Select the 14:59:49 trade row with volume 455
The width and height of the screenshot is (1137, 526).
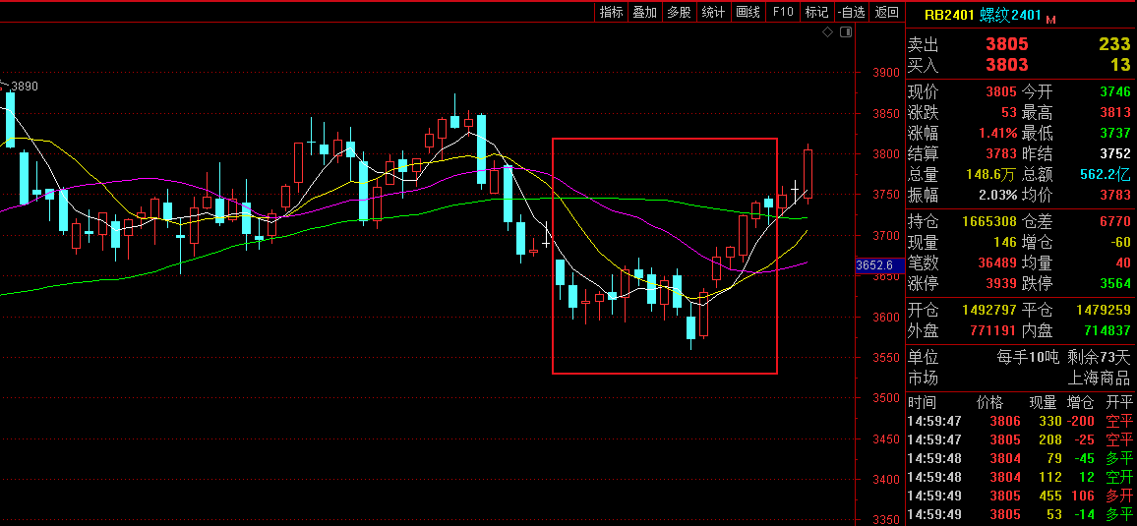(1019, 496)
